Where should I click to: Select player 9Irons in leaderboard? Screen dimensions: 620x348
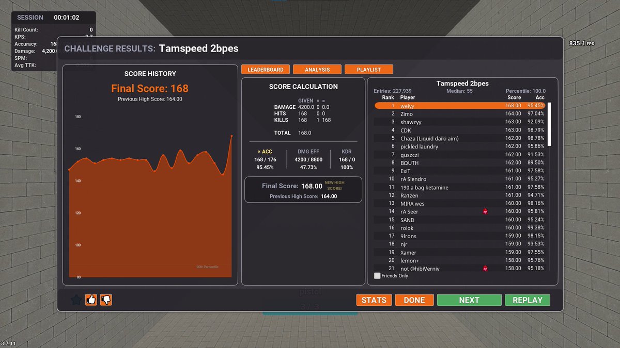460,236
